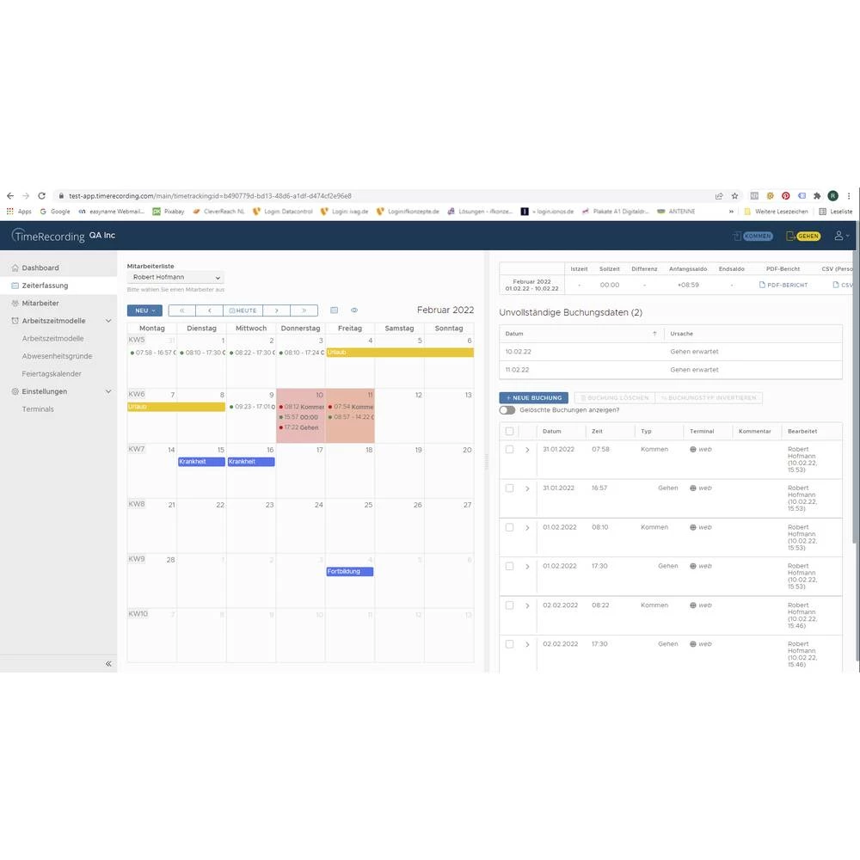The width and height of the screenshot is (860, 860).
Task: Tick the checkbox for 31.01.2022 07:58 booking
Action: pos(510,450)
